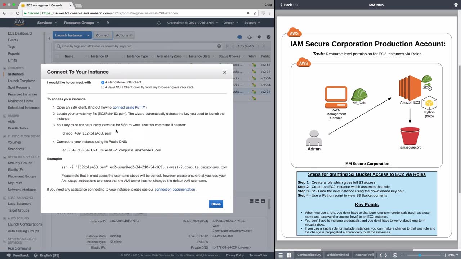The height and width of the screenshot is (259, 461).
Task: Expand the CraigAdmin account dropdown
Action: click(192, 23)
